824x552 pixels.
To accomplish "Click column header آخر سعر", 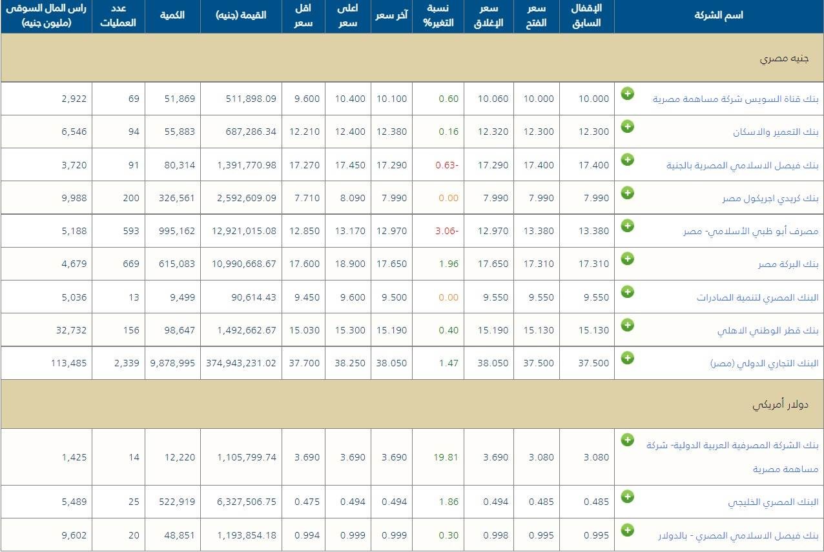I will [x=391, y=15].
